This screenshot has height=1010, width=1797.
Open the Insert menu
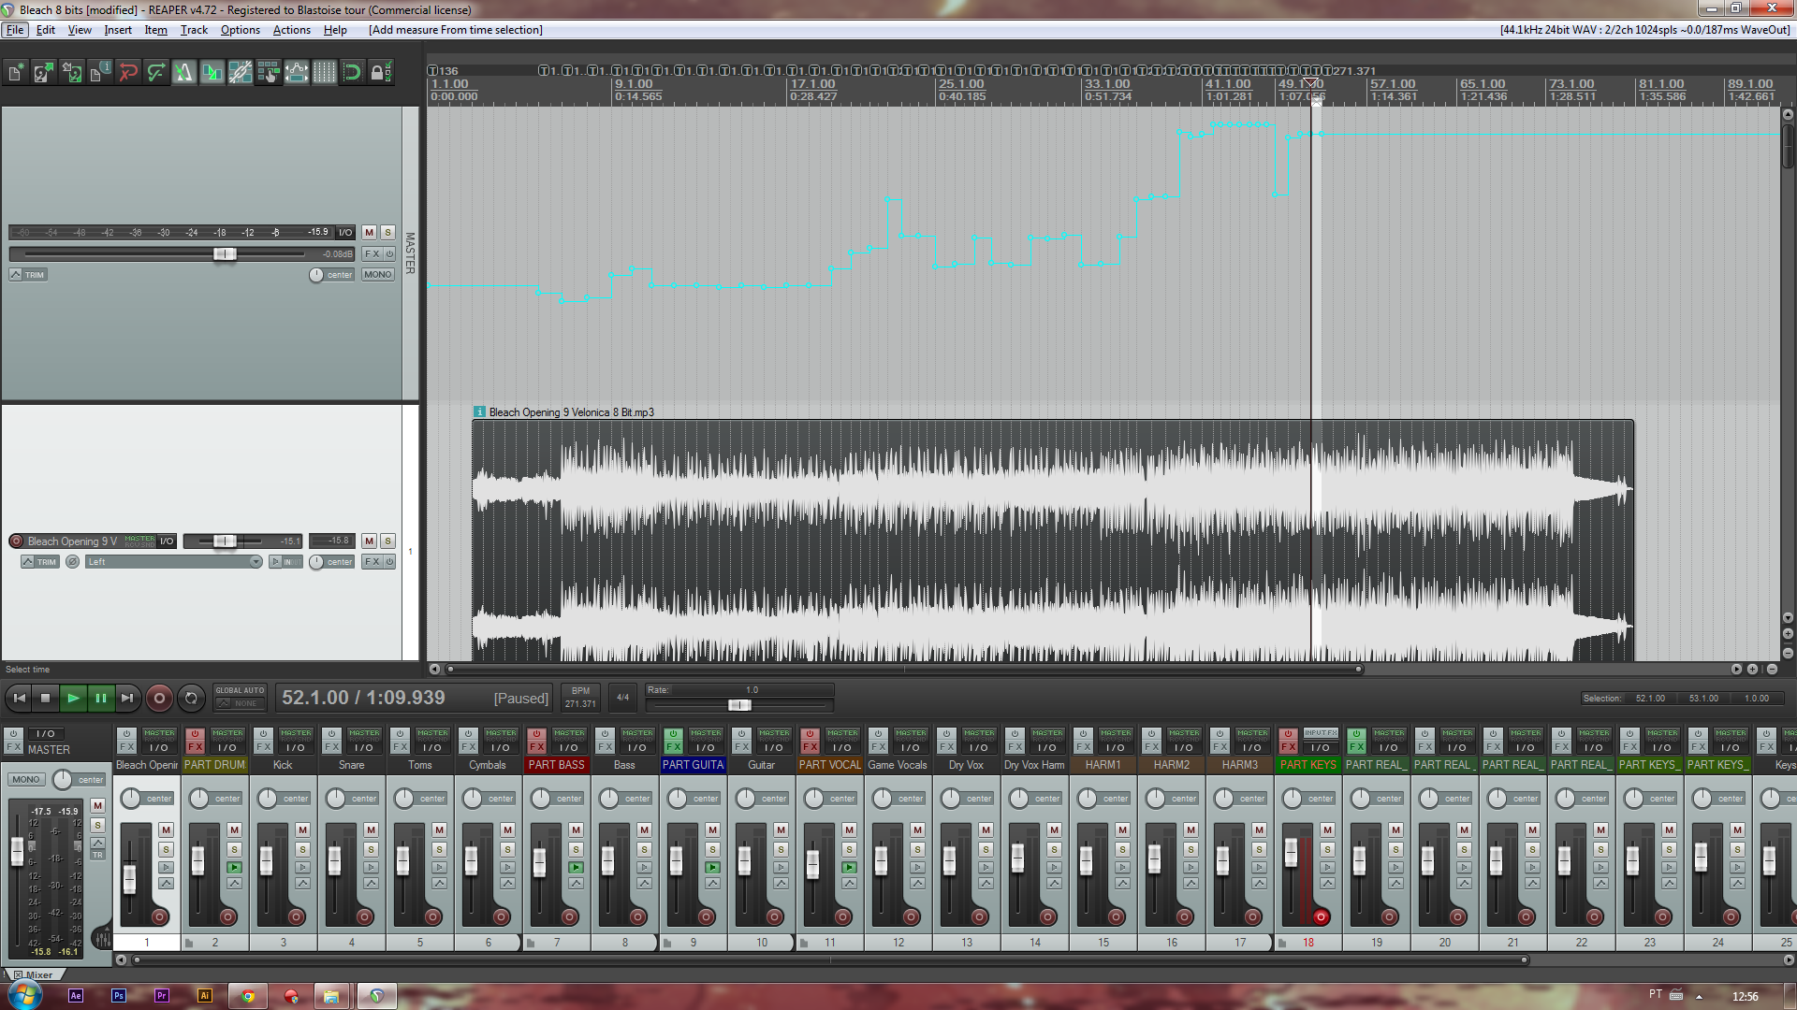(x=118, y=30)
